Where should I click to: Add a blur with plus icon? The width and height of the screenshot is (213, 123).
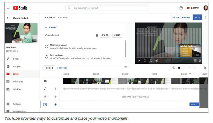55,97
